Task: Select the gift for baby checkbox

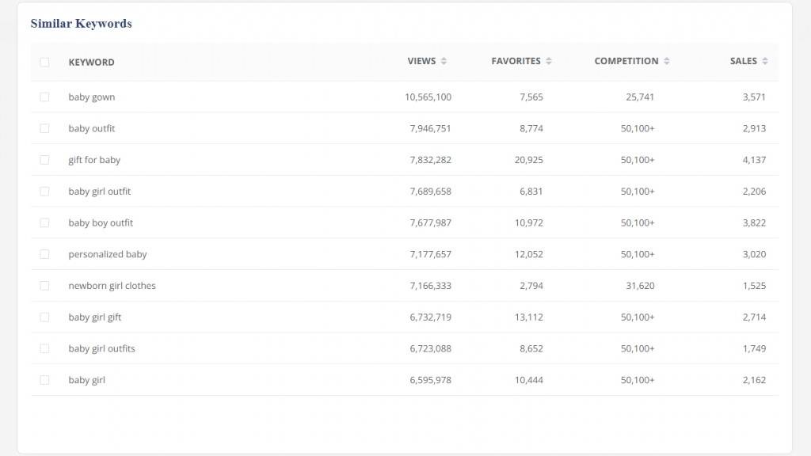Action: (44, 160)
